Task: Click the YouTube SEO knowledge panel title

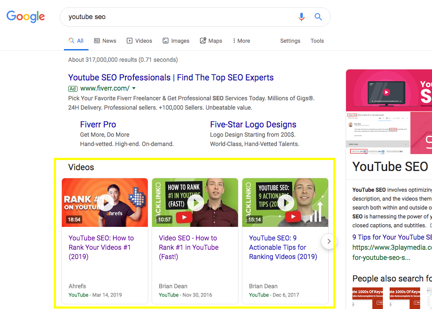Action: pyautogui.click(x=390, y=167)
